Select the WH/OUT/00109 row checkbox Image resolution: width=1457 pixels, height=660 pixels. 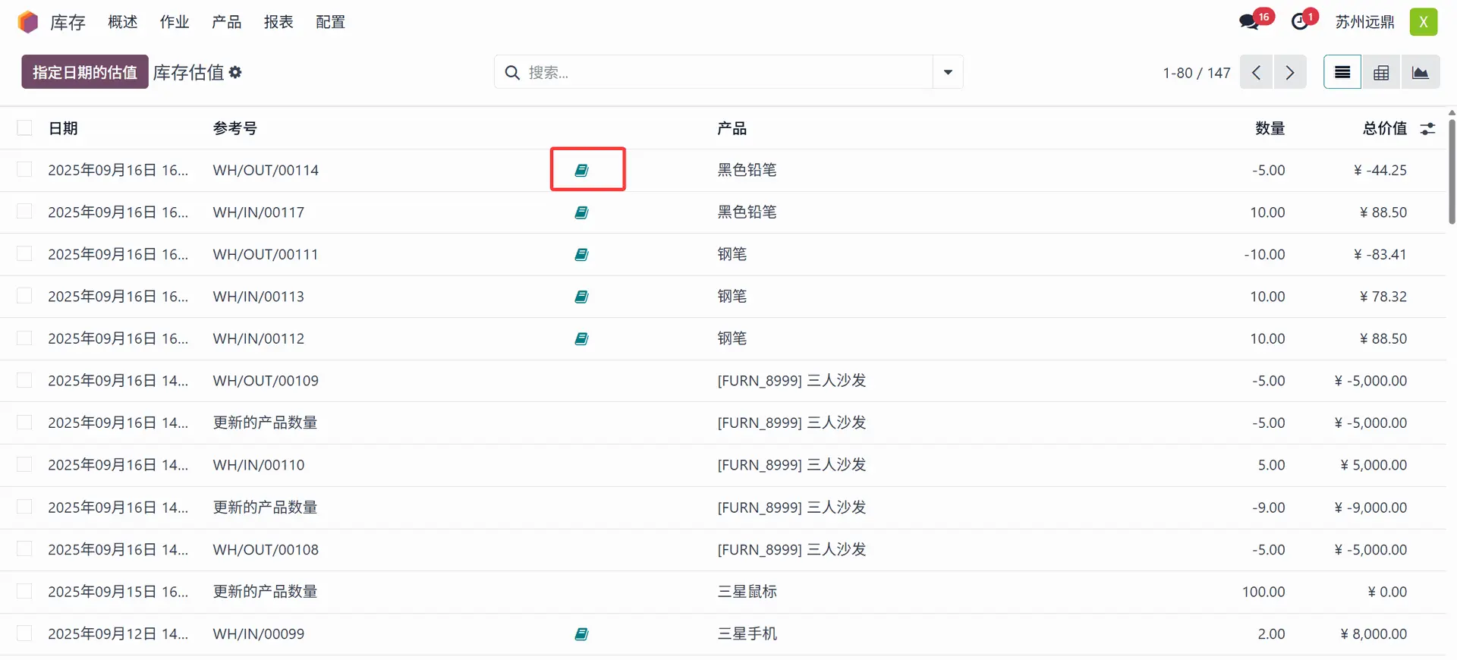(25, 381)
